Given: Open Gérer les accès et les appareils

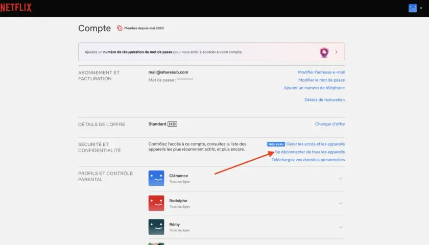Looking at the screenshot, I should tap(316, 144).
